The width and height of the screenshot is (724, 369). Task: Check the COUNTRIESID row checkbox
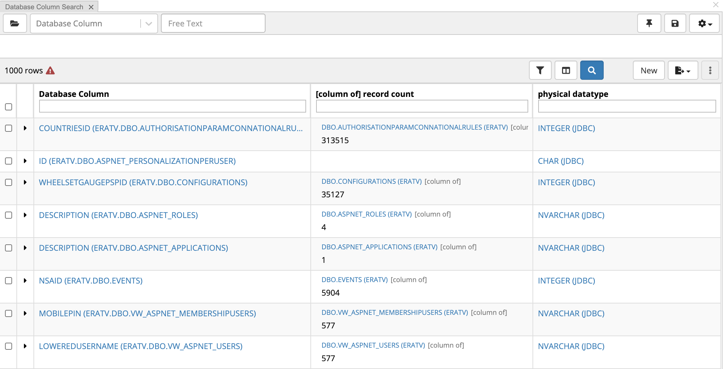tap(9, 128)
